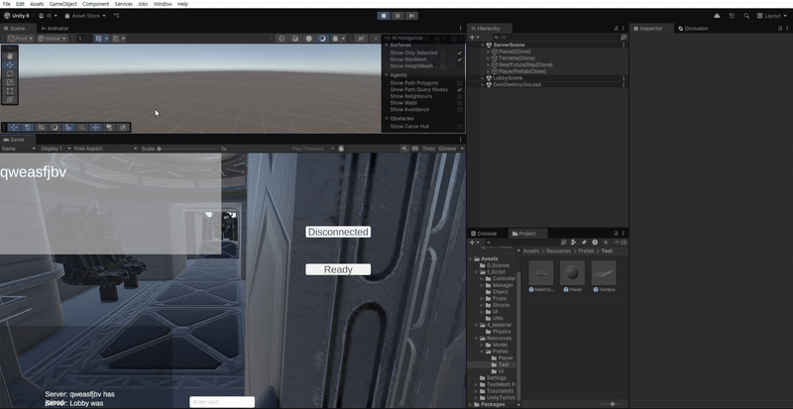Screen dimensions: 793x409
Task: Click the Step frame button
Action: 411,16
